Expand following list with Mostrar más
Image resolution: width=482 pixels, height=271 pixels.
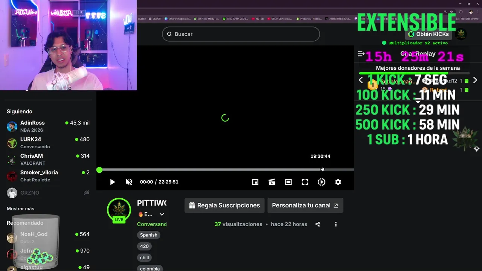(x=20, y=209)
